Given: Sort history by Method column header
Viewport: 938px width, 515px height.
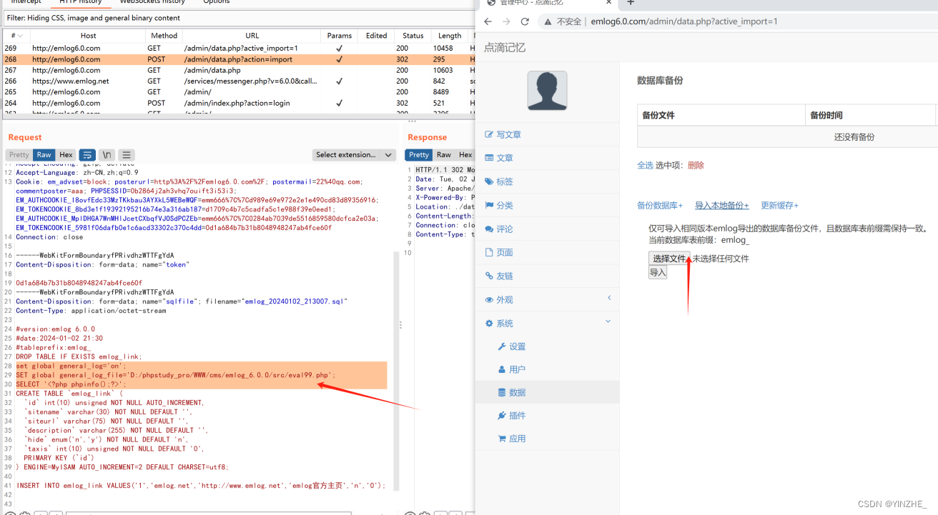Looking at the screenshot, I should pyautogui.click(x=164, y=36).
